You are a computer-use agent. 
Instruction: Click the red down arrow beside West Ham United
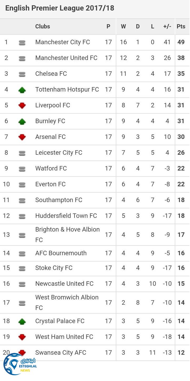pyautogui.click(x=22, y=337)
